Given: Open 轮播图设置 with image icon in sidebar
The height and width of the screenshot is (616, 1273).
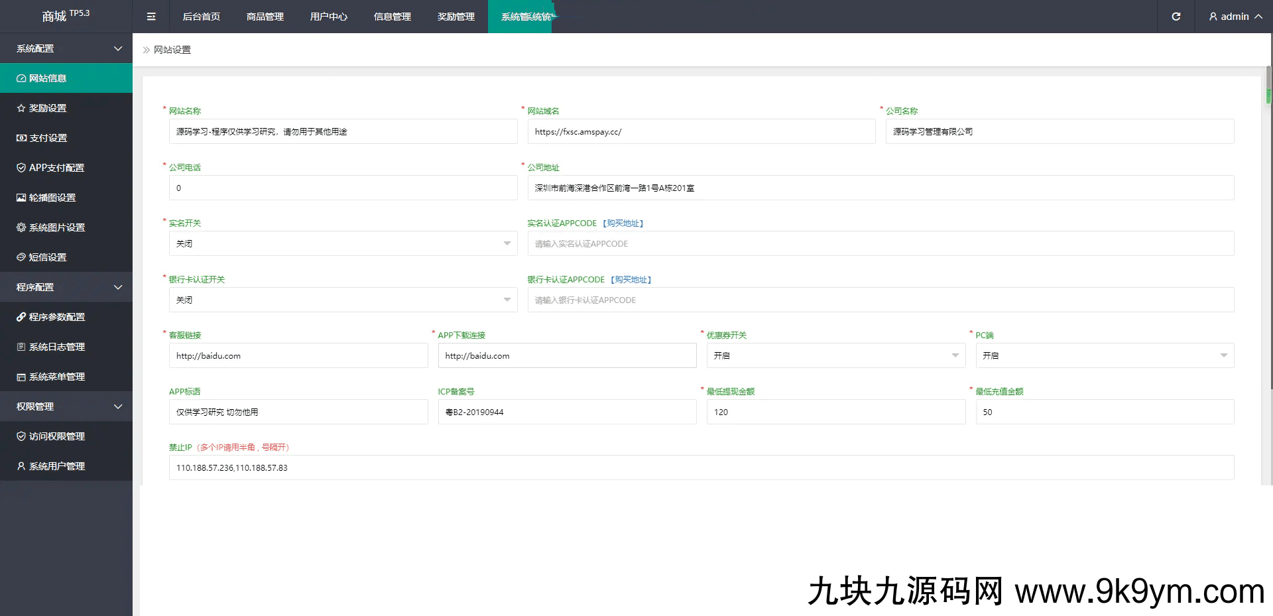Looking at the screenshot, I should [52, 198].
